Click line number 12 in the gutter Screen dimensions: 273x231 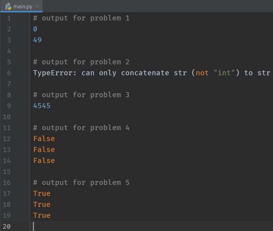tap(7, 139)
